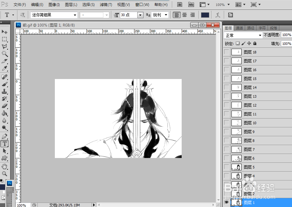Image resolution: width=292 pixels, height=207 pixels.
Task: Select the Move tool
Action: (x=4, y=32)
